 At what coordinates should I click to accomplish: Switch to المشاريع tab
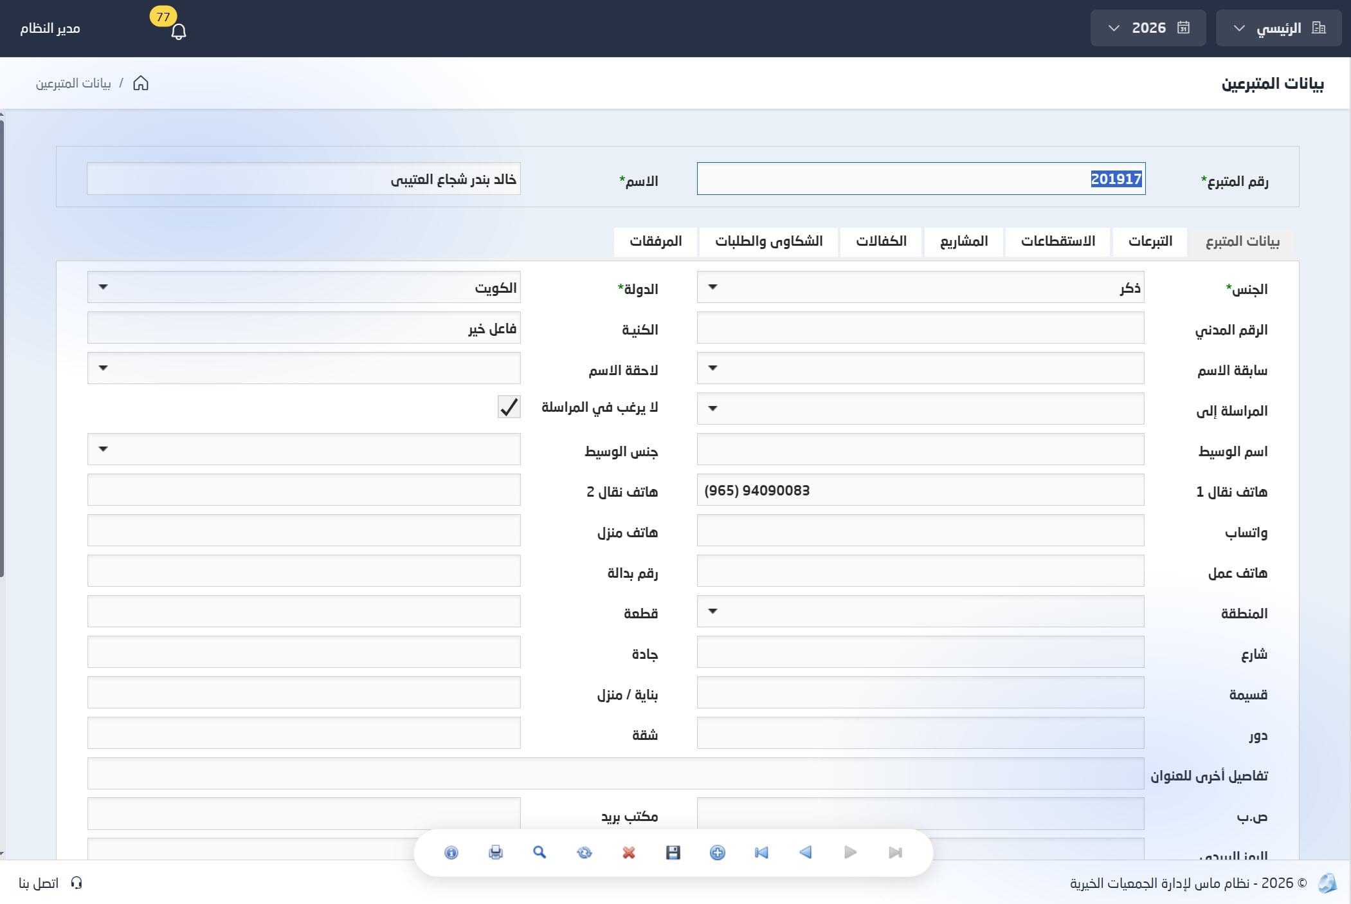(x=964, y=241)
